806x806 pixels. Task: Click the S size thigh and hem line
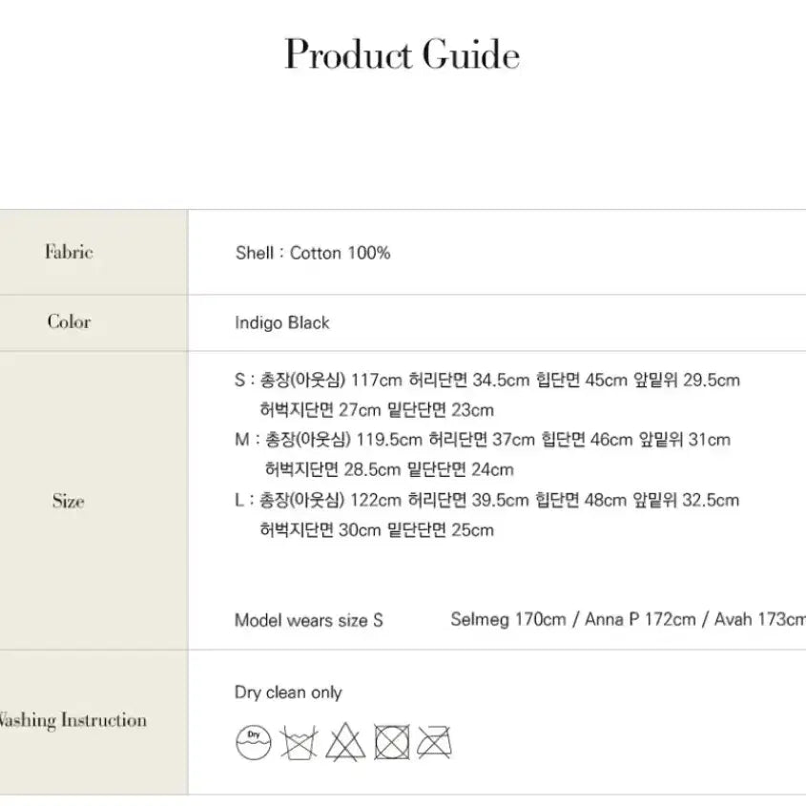point(377,410)
